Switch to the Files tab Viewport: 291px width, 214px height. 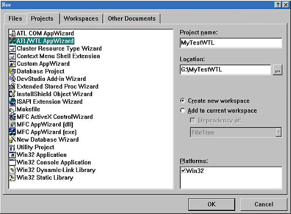(x=15, y=19)
